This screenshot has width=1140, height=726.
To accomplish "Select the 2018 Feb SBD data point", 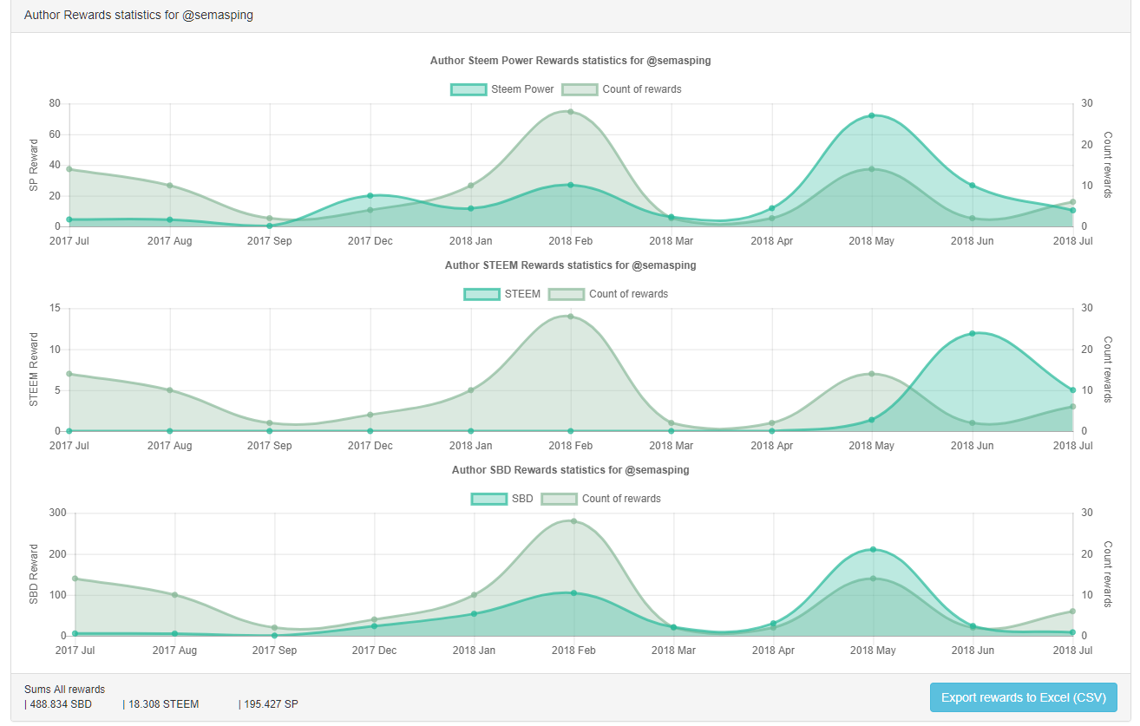I will pyautogui.click(x=573, y=593).
